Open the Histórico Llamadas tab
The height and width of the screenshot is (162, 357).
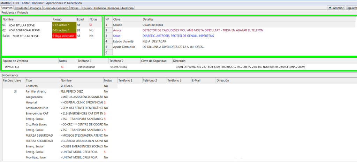pyautogui.click(x=107, y=8)
